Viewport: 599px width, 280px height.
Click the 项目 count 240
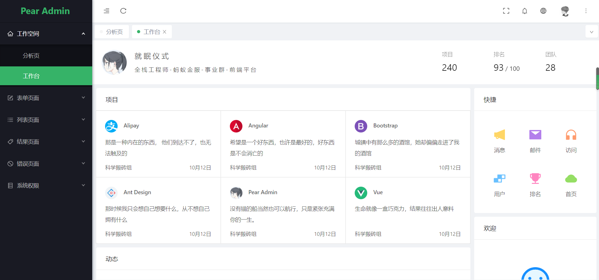449,68
